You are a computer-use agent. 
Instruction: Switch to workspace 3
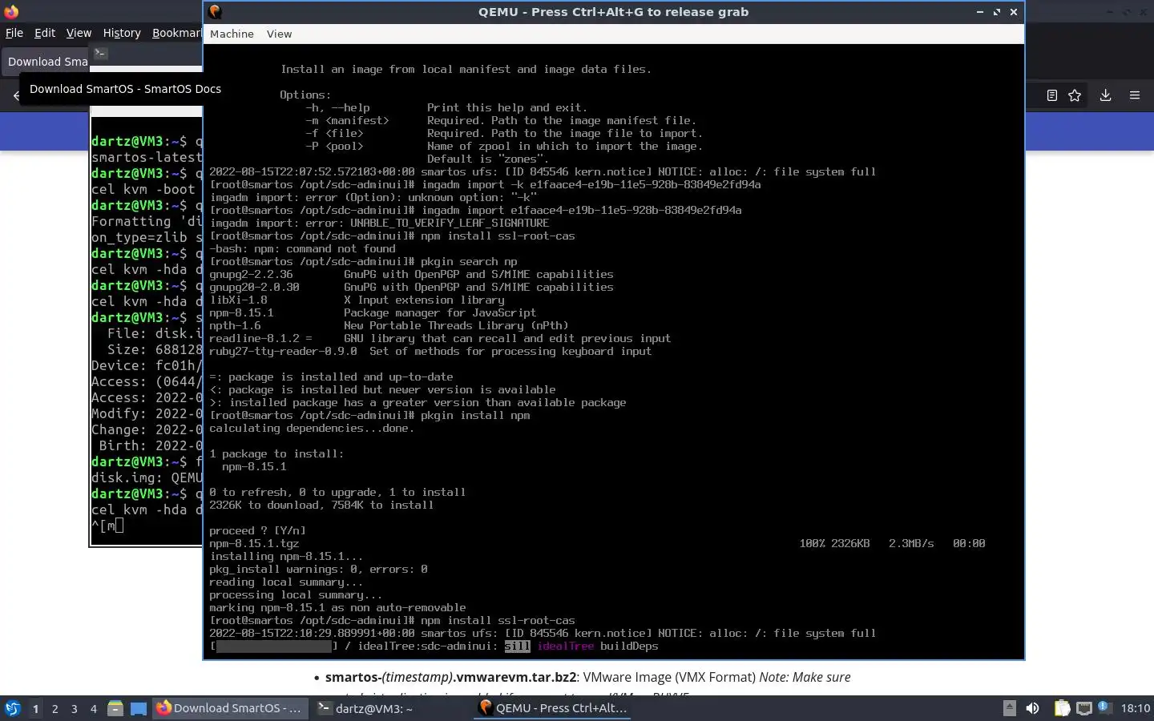click(x=74, y=708)
